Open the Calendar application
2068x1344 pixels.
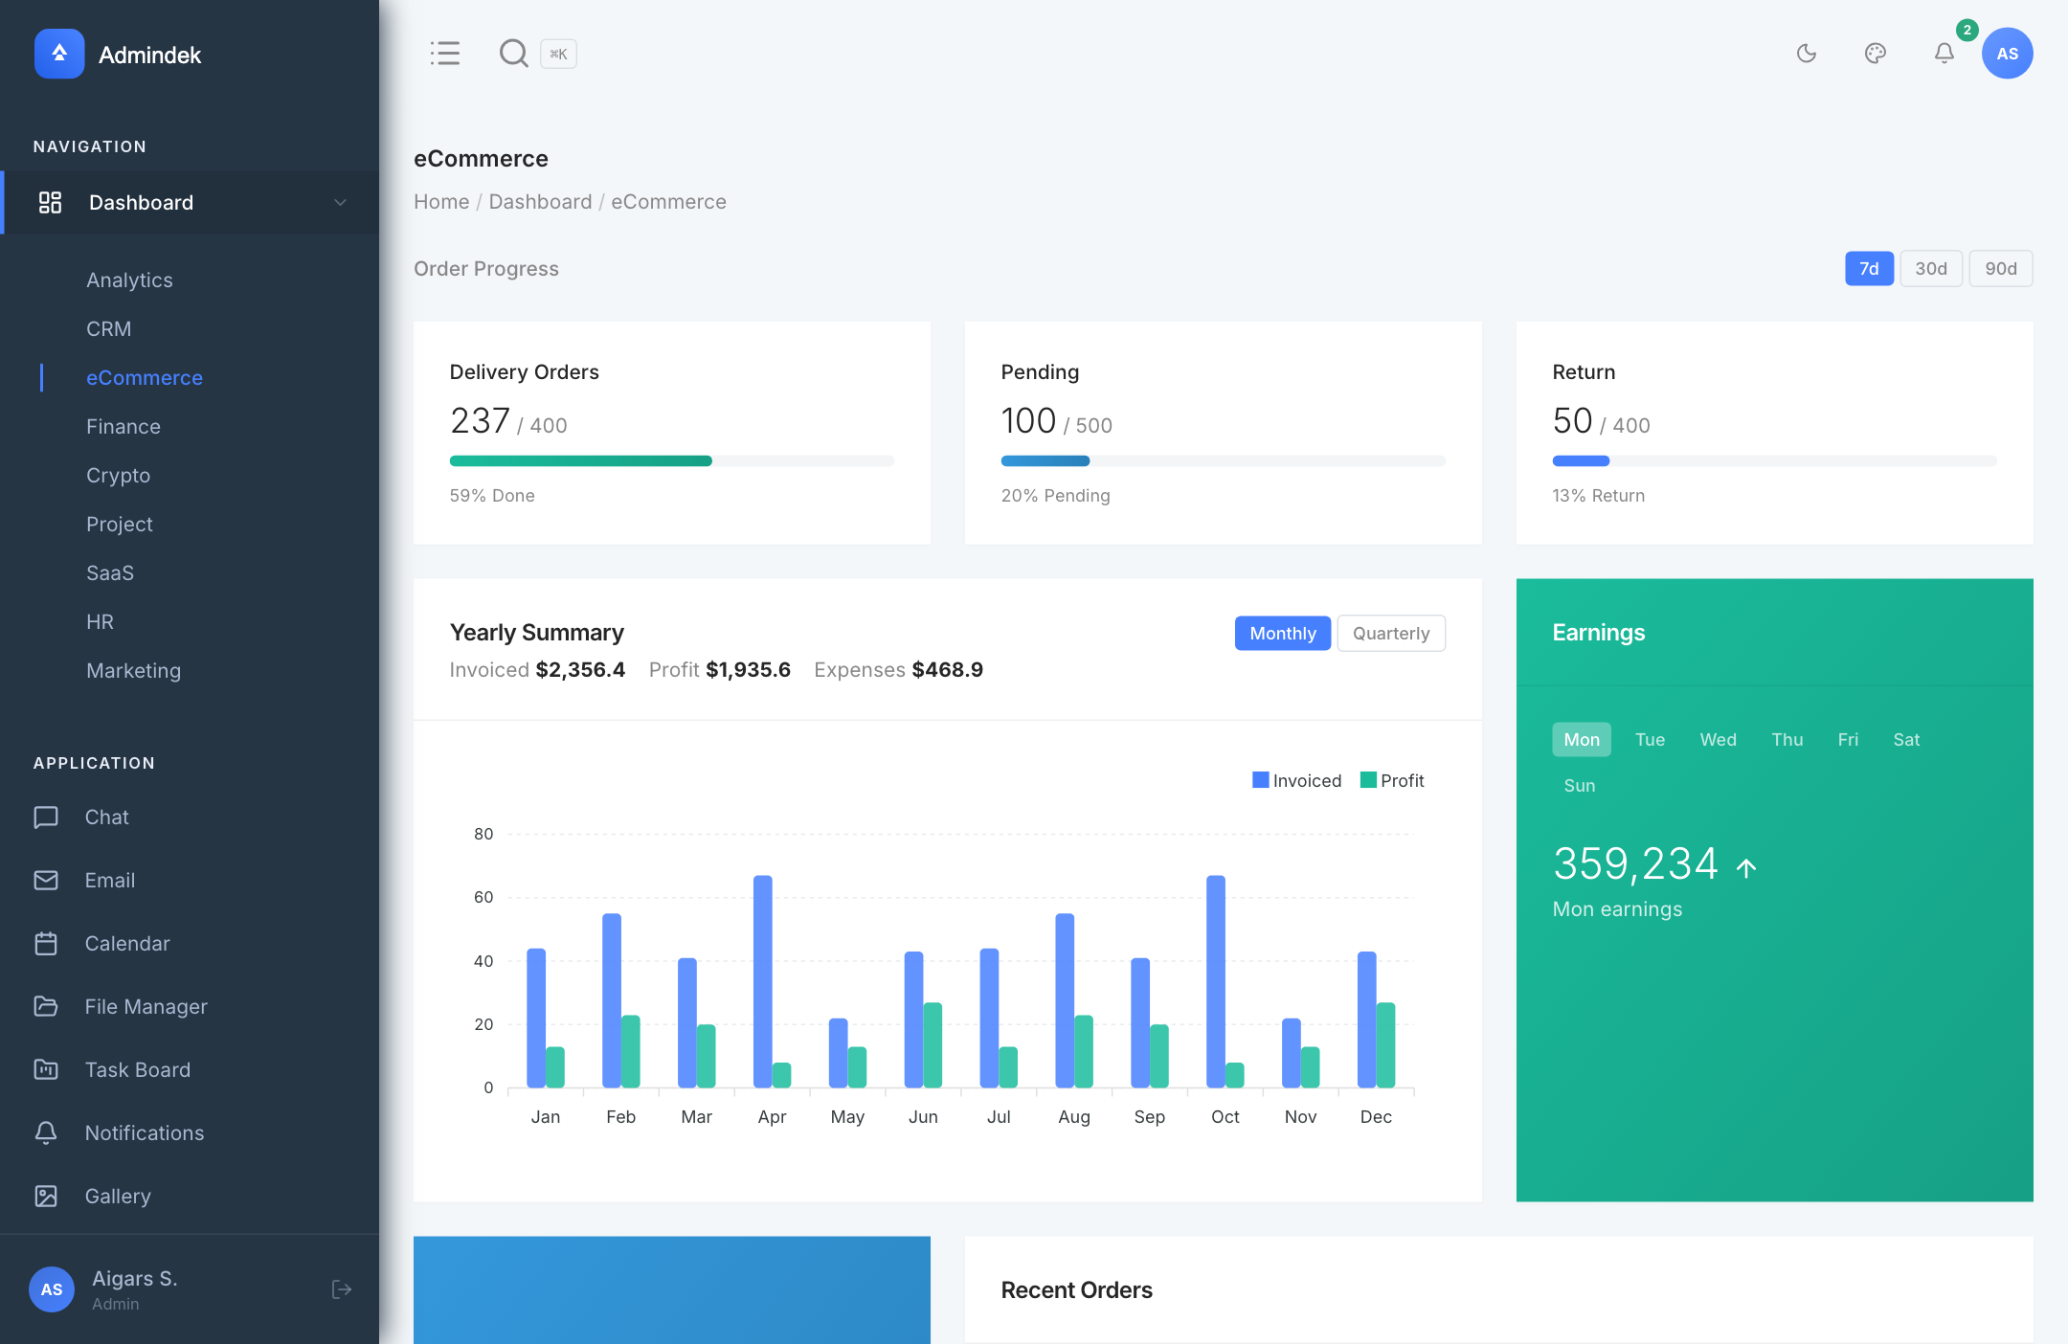[47, 943]
